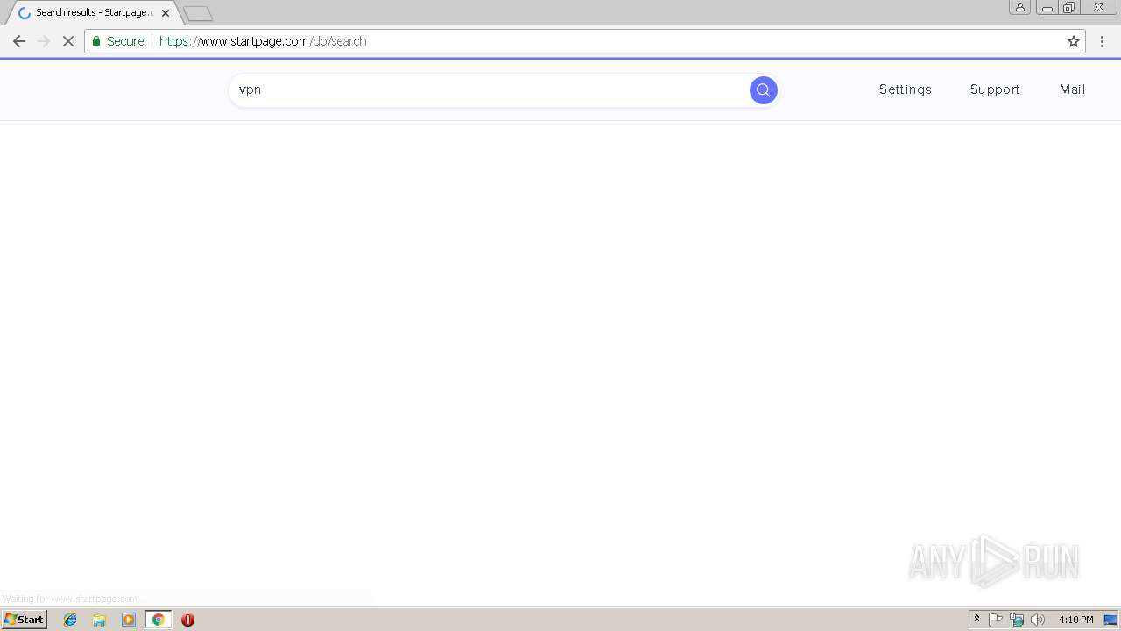Show hidden system tray icons
This screenshot has height=631, width=1121.
pos(976,620)
